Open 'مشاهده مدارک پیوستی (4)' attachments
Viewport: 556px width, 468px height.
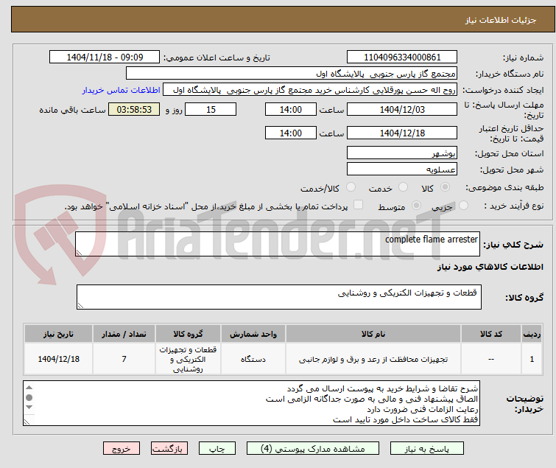pyautogui.click(x=313, y=449)
